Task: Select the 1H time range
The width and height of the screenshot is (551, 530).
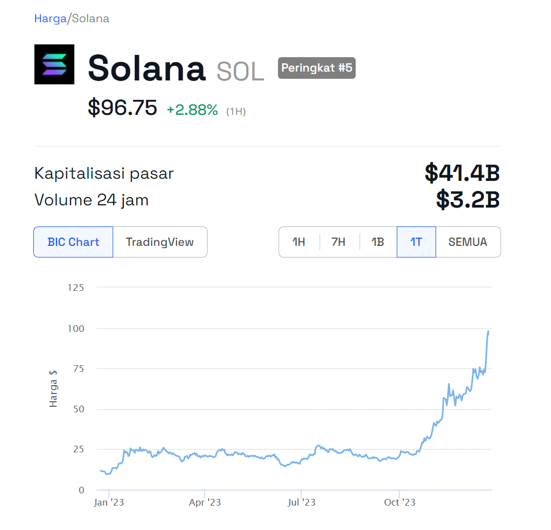Action: tap(299, 242)
